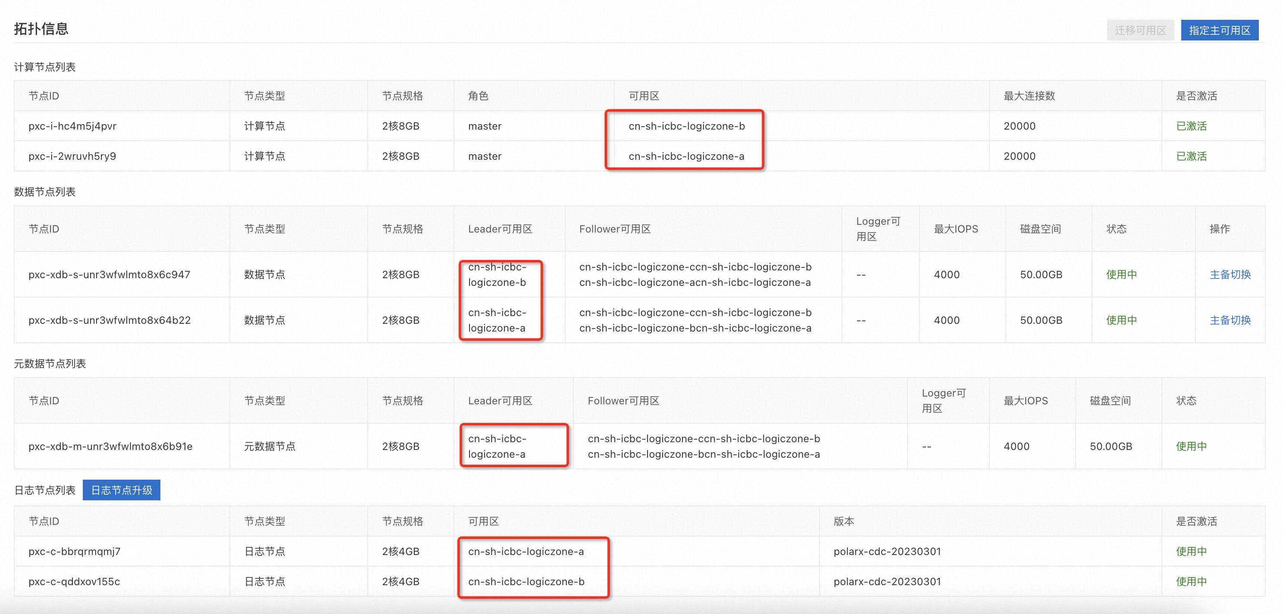Click Follower可用区 header in data node table
The width and height of the screenshot is (1283, 614).
(615, 229)
